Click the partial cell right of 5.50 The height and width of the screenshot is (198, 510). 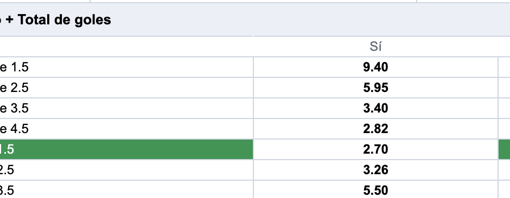click(x=504, y=190)
